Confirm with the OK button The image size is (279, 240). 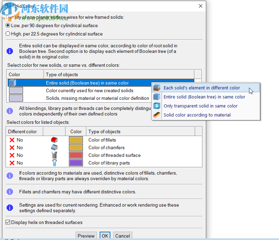105,235
